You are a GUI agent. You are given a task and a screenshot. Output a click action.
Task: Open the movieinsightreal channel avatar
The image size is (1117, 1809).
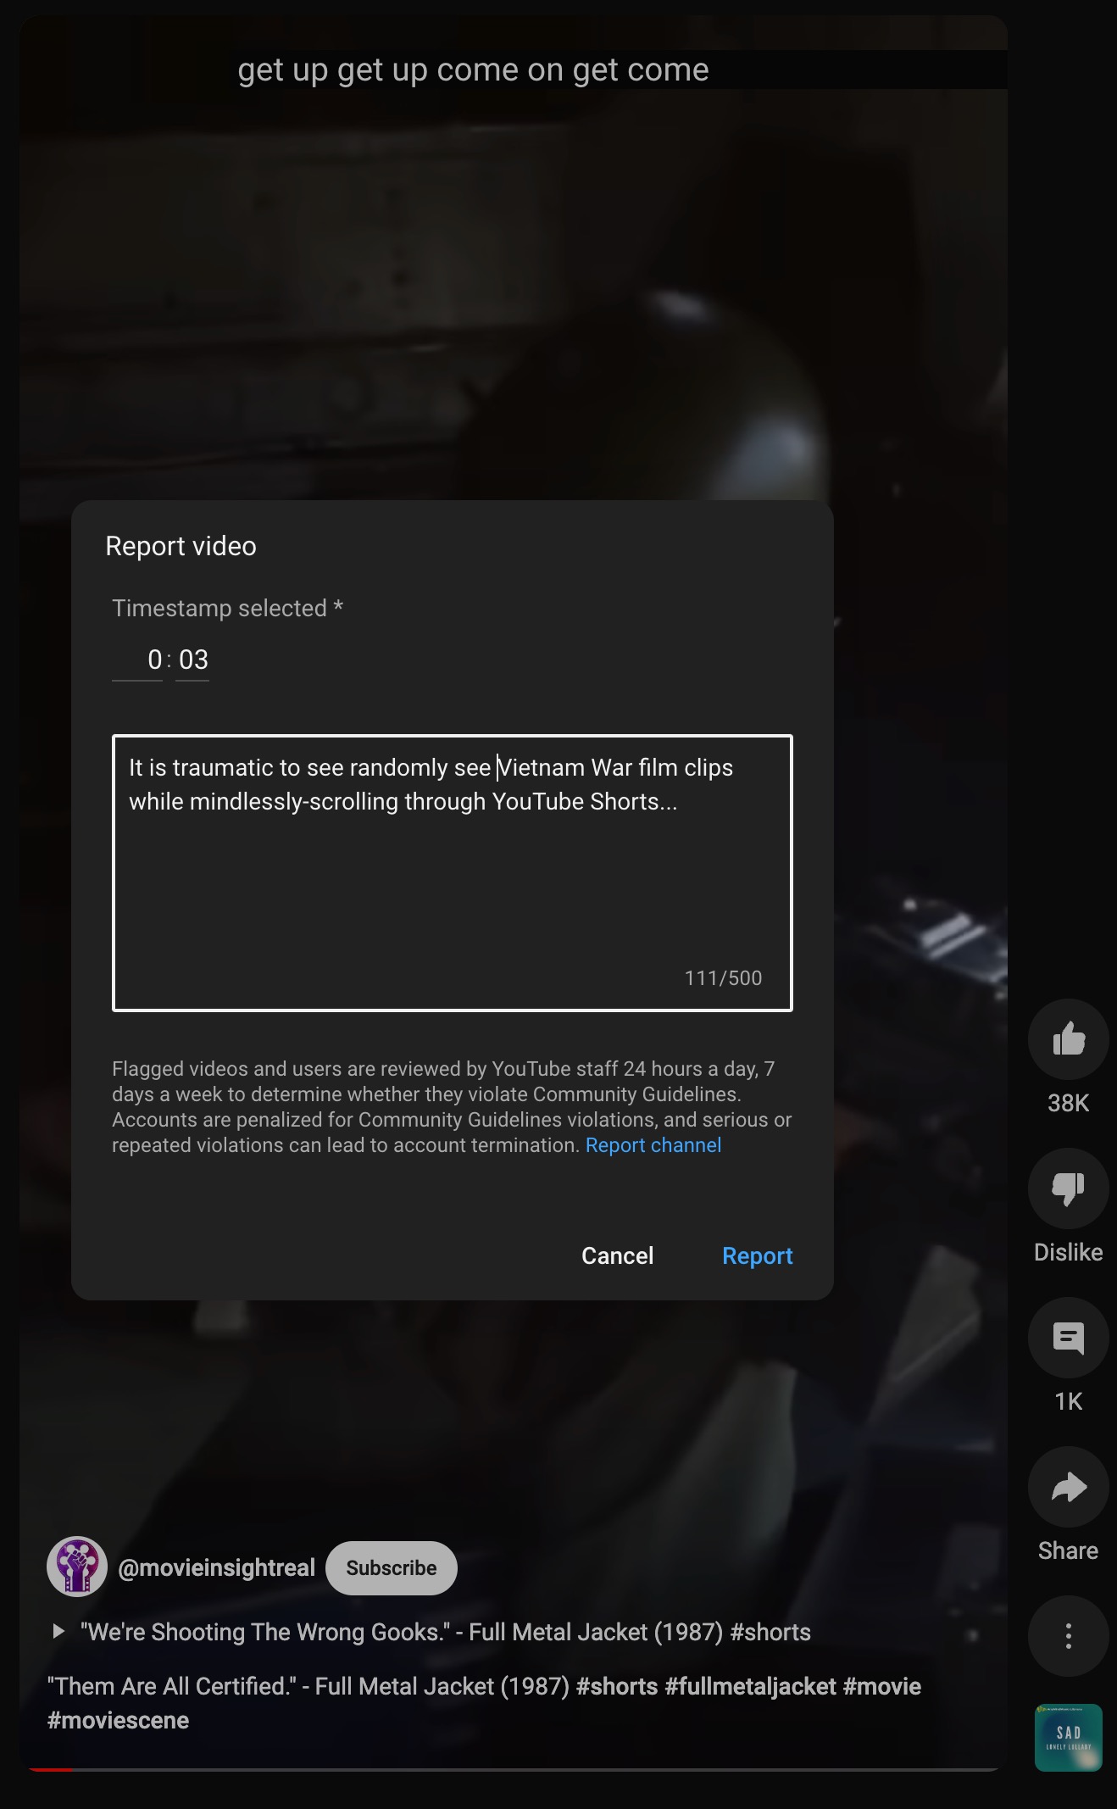[x=77, y=1567]
